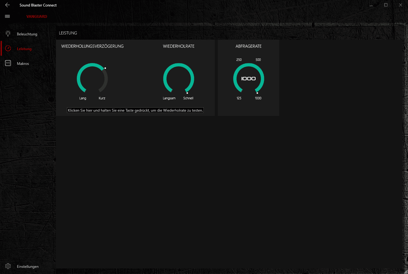Set Abfragerate to 500
This screenshot has width=408, height=274.
(258, 60)
